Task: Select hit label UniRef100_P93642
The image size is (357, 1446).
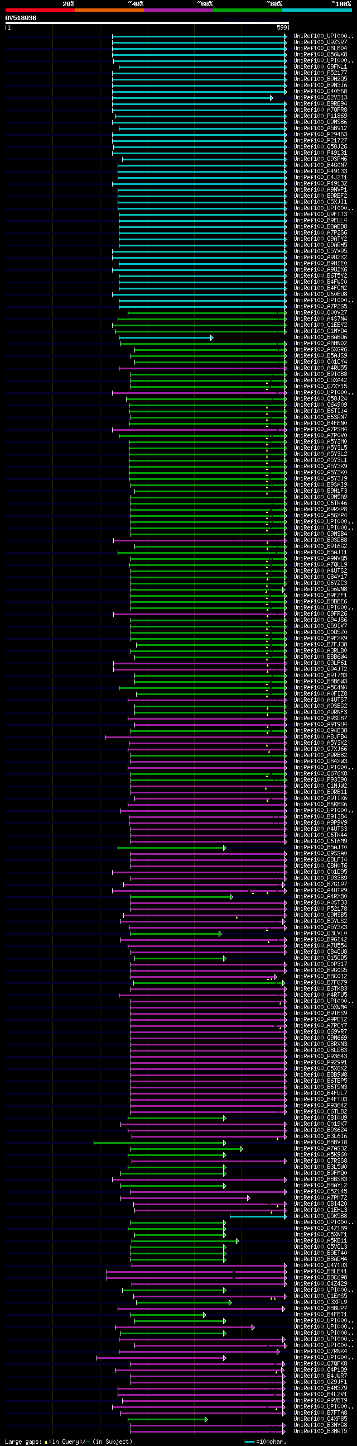Action: click(x=320, y=1106)
